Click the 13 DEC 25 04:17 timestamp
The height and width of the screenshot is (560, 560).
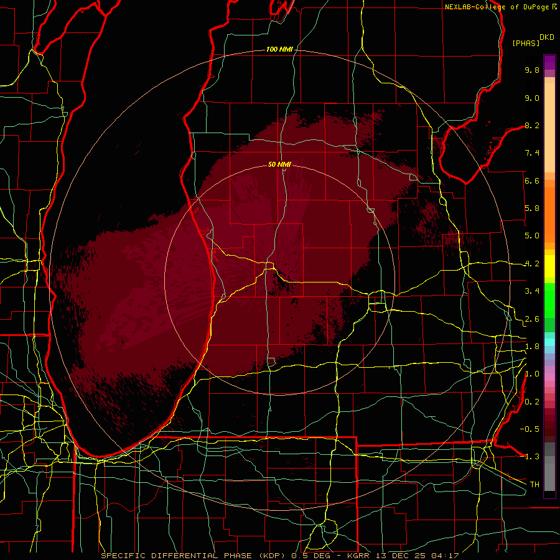418,556
